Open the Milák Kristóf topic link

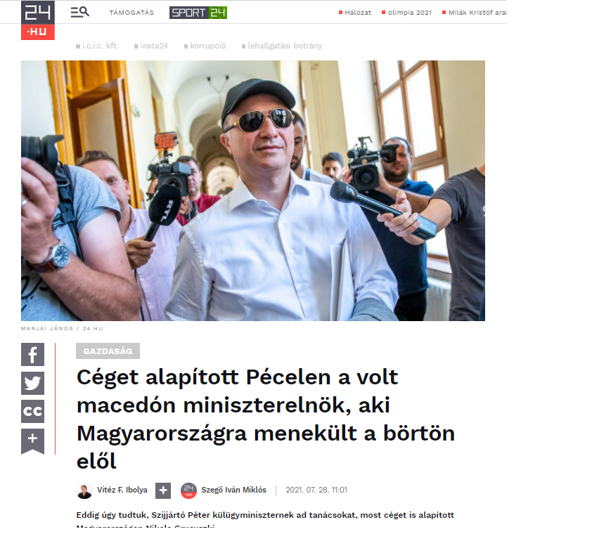click(474, 13)
